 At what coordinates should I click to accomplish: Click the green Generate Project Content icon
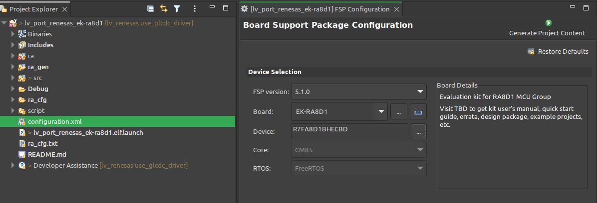pyautogui.click(x=549, y=23)
